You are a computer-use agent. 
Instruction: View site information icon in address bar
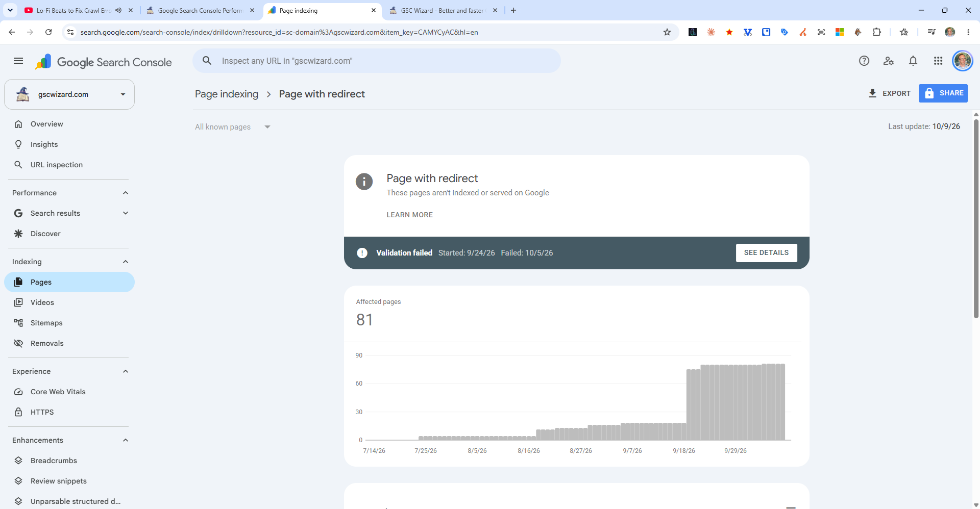tap(70, 32)
